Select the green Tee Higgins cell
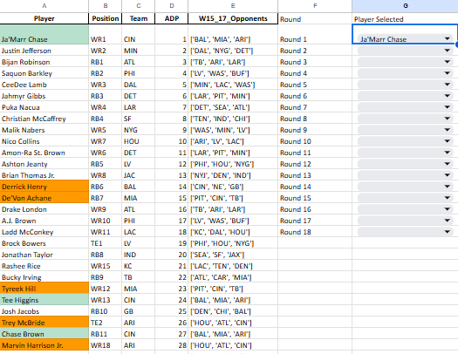Viewport: 458px width, 354px height. point(44,300)
